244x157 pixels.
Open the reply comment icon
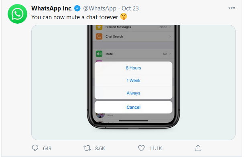click(35, 148)
